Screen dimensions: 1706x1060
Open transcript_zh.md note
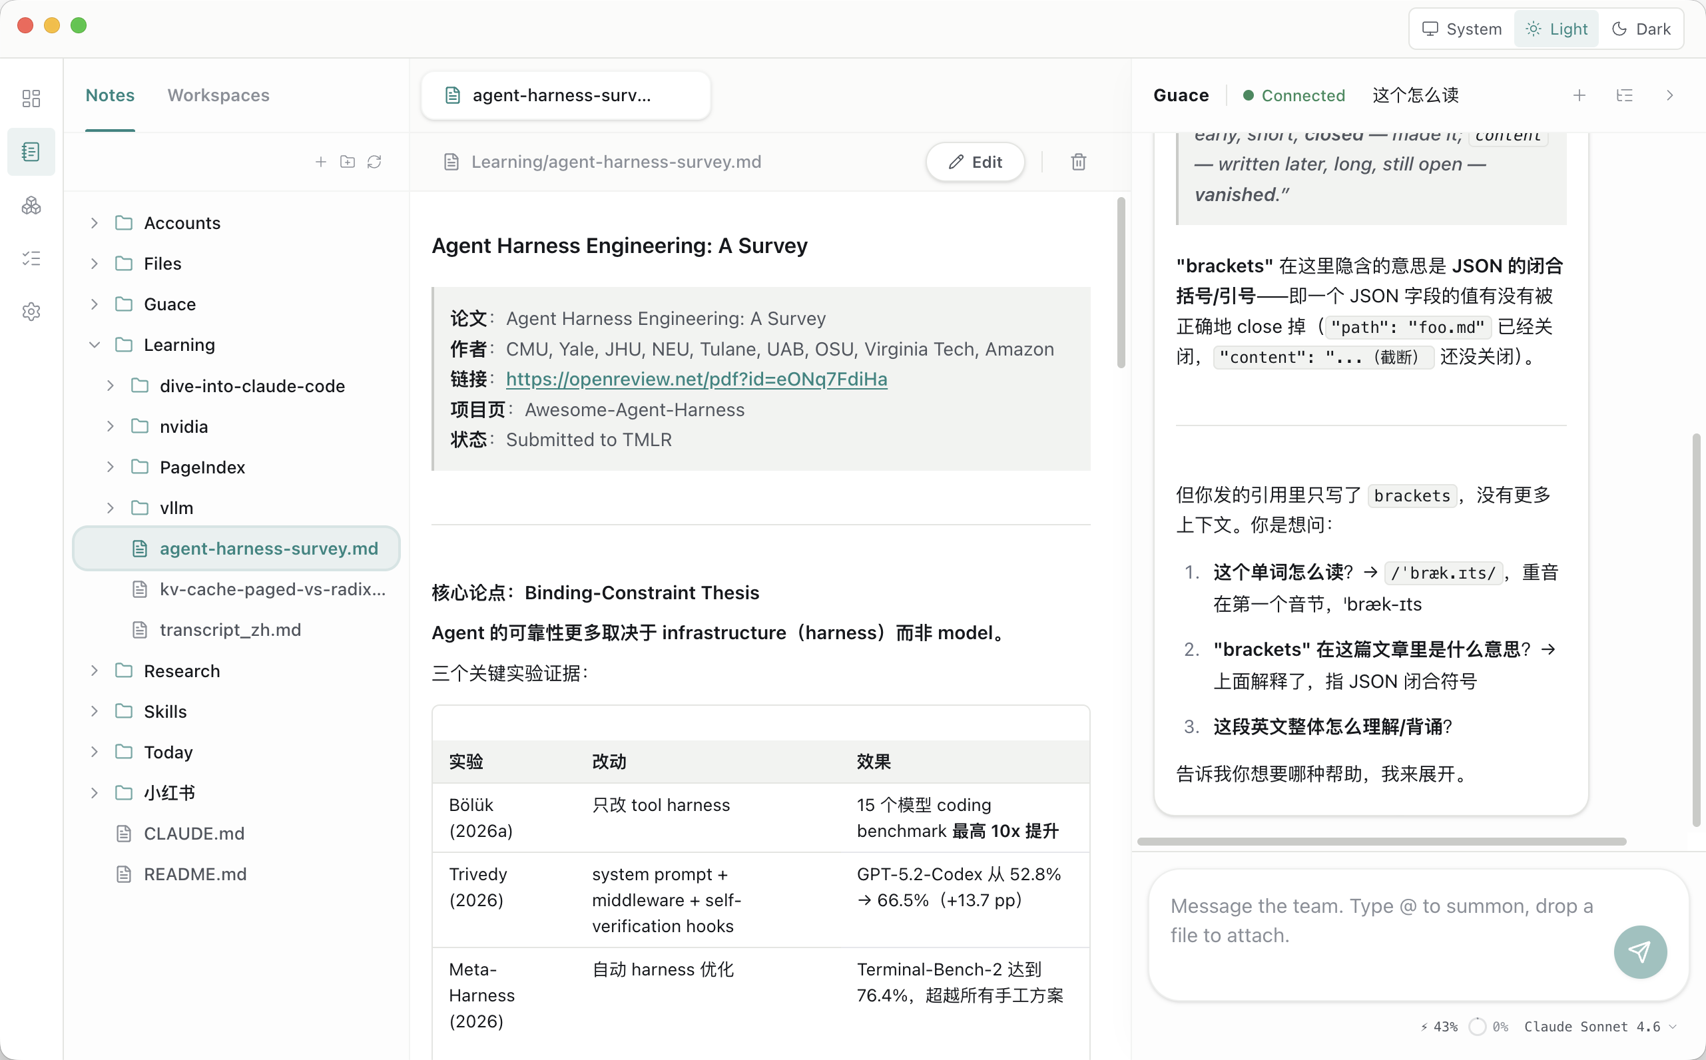236,630
